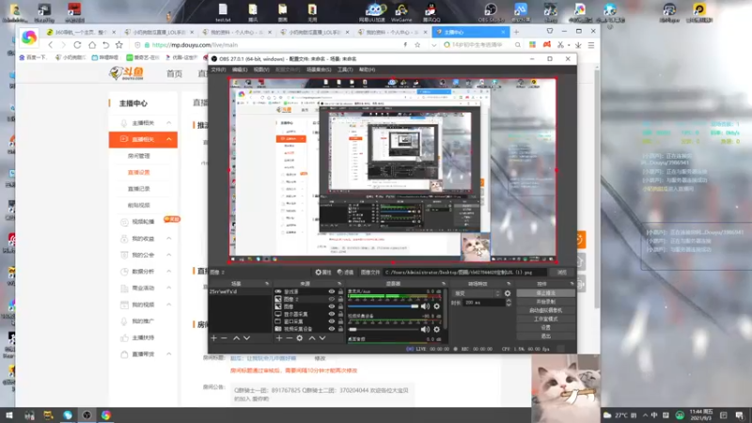
Task: Move the scene up in the list
Action: pyautogui.click(x=237, y=338)
